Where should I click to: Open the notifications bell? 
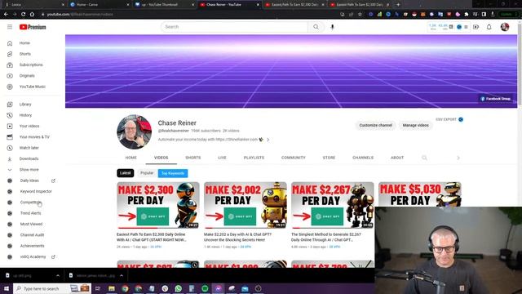click(x=489, y=27)
